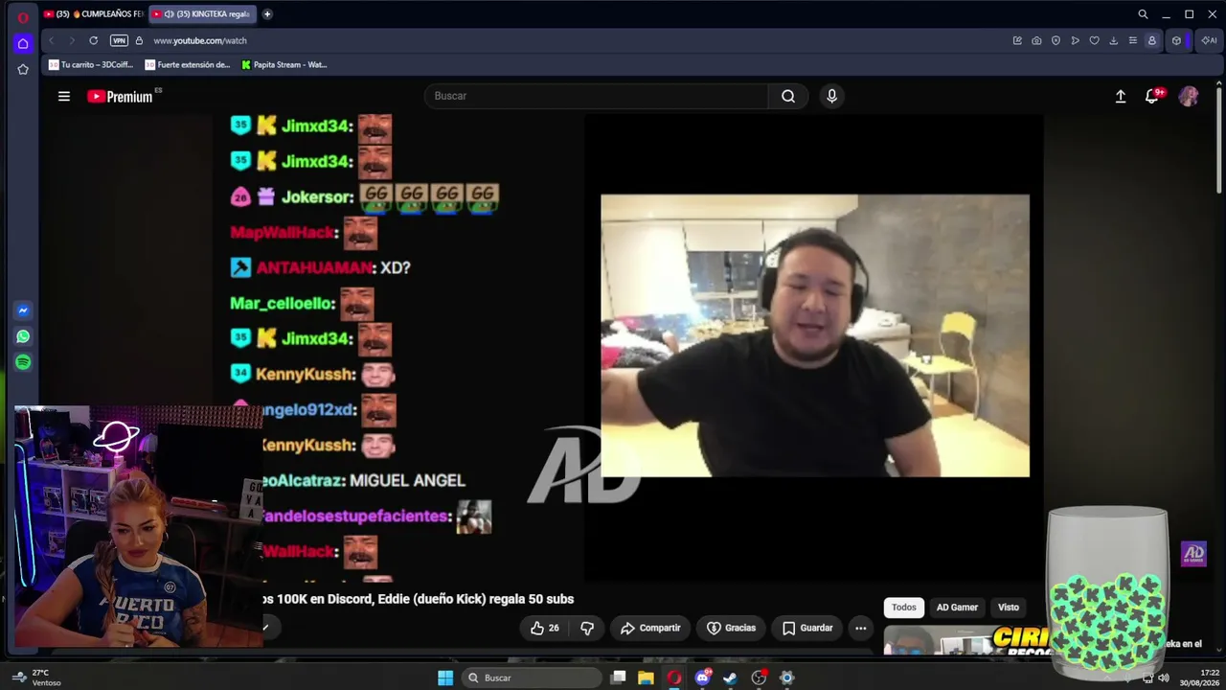Go back to the previous page
This screenshot has height=690, width=1226.
[51, 40]
